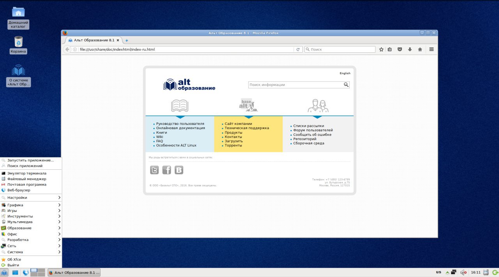
Task: Choose Выйти in the applications menu
Action: pyautogui.click(x=31, y=265)
